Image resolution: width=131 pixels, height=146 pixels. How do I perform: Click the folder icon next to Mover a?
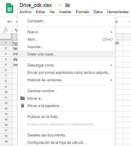coord(23,98)
